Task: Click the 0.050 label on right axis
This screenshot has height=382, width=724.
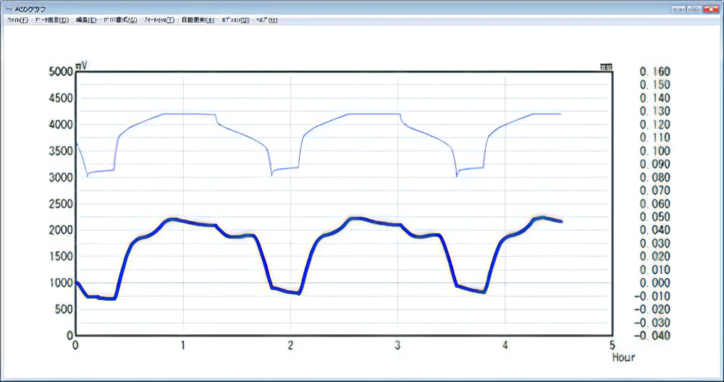Action: [x=654, y=217]
